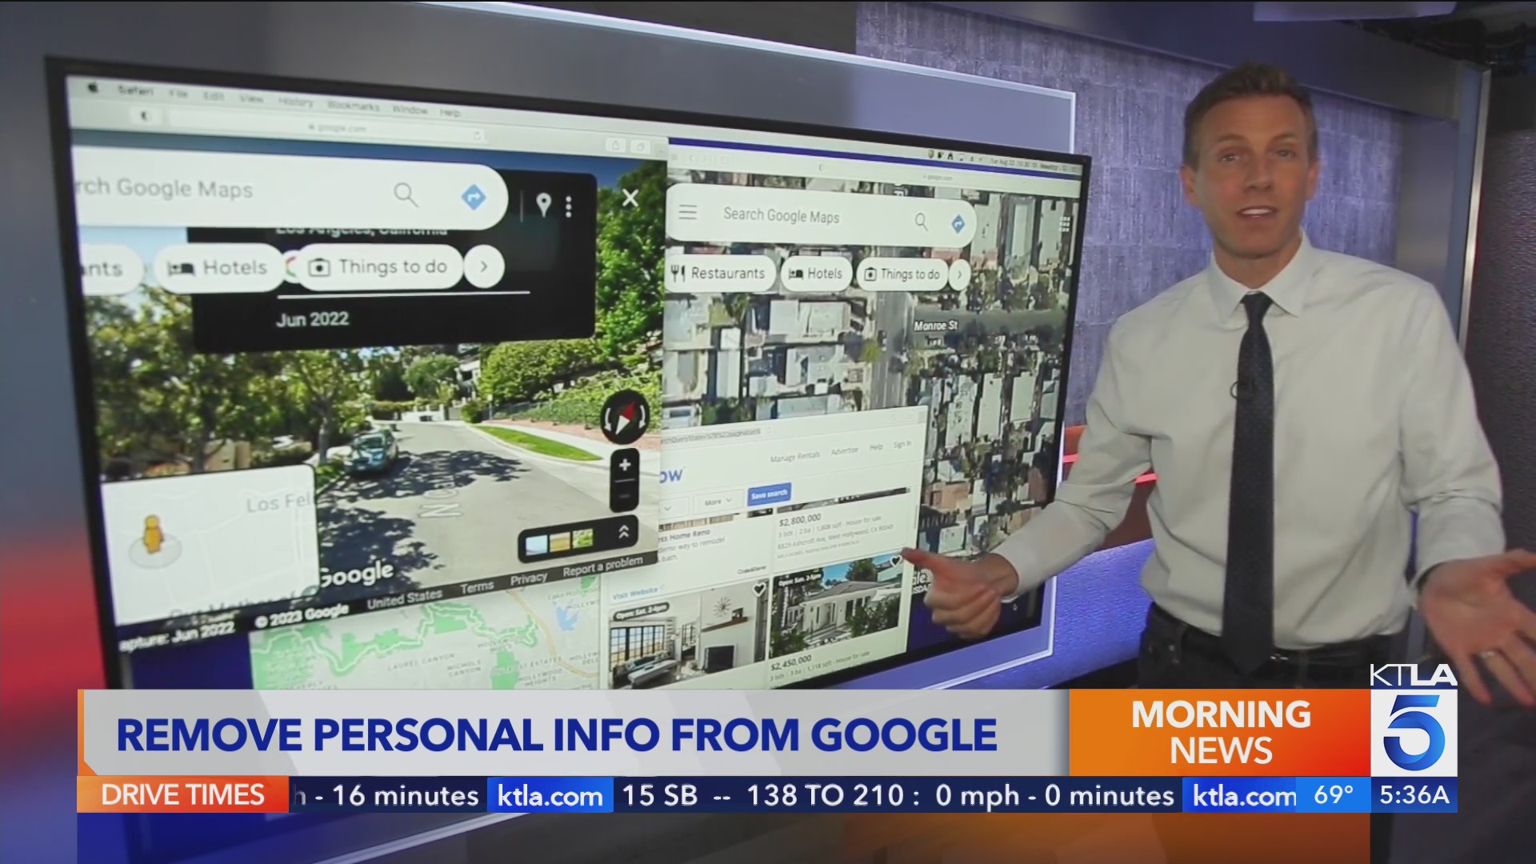Open the Report a problem link
The image size is (1536, 864).
pos(602,566)
